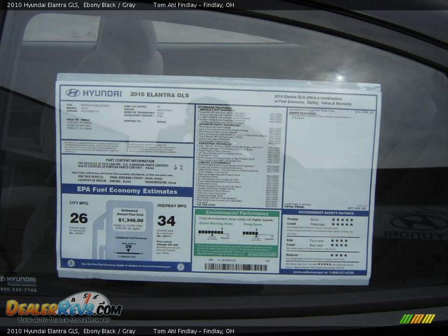This screenshot has height=336, width=448.
Task: Click the Frontal Crash Driver star rating
Action: click(342, 220)
